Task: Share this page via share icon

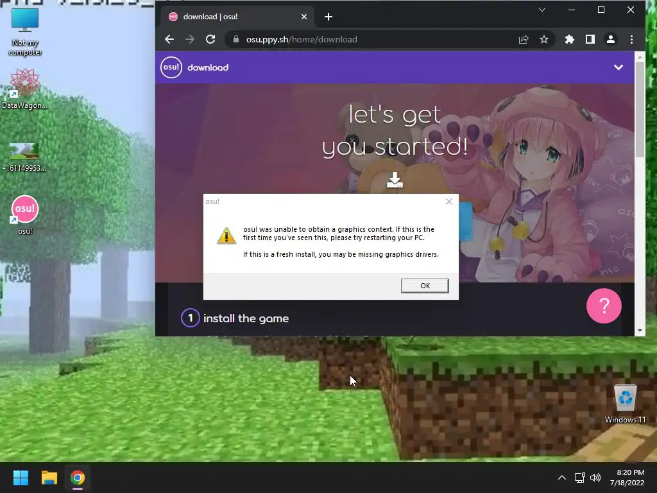Action: (524, 39)
